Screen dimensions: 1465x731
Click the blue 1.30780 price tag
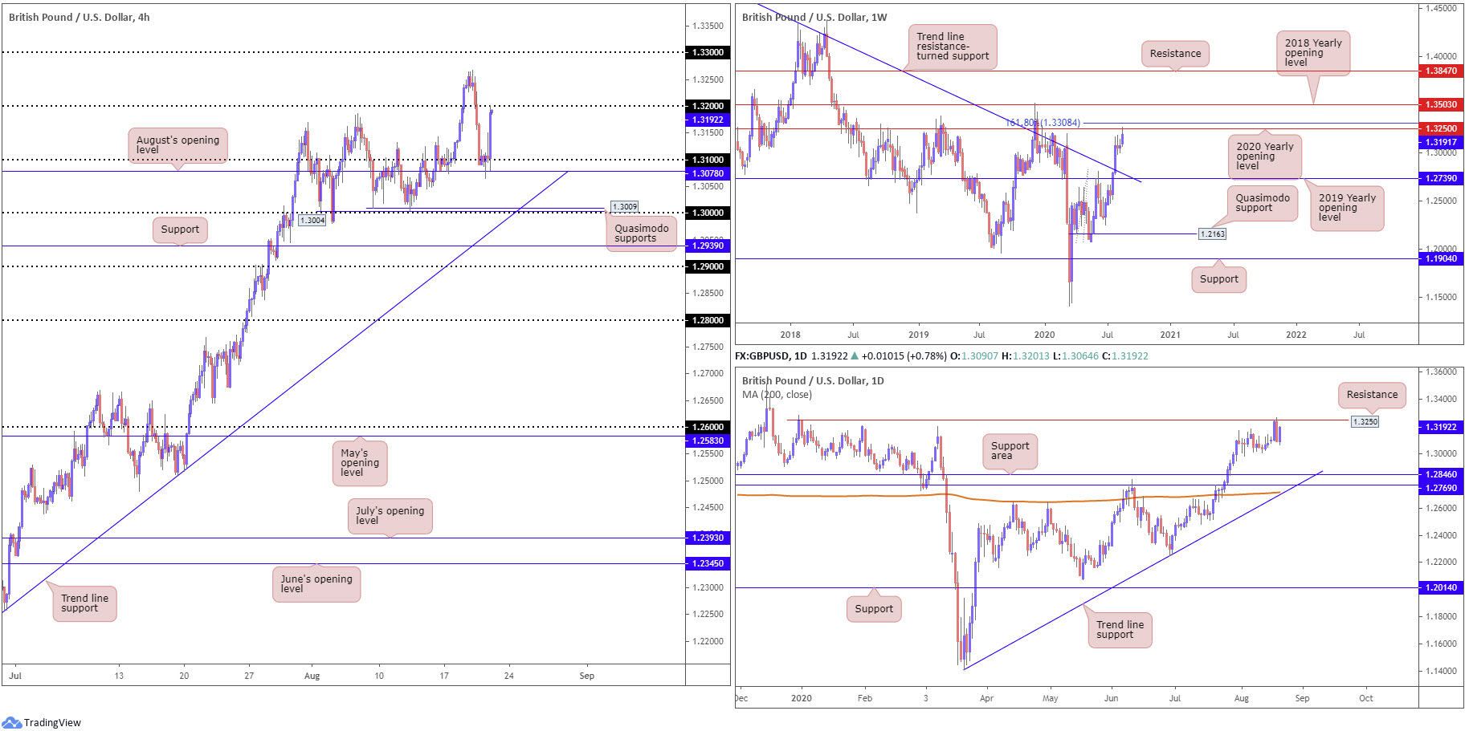click(x=708, y=173)
